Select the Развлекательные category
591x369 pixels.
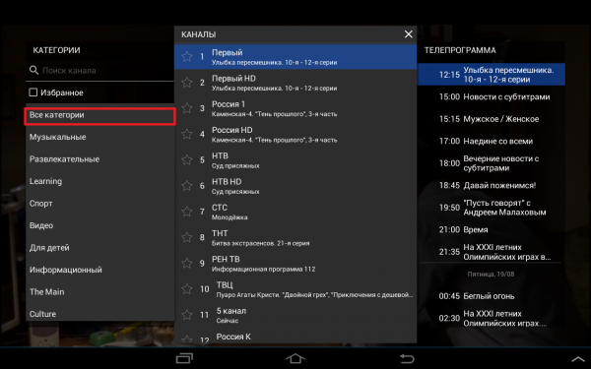coord(99,159)
